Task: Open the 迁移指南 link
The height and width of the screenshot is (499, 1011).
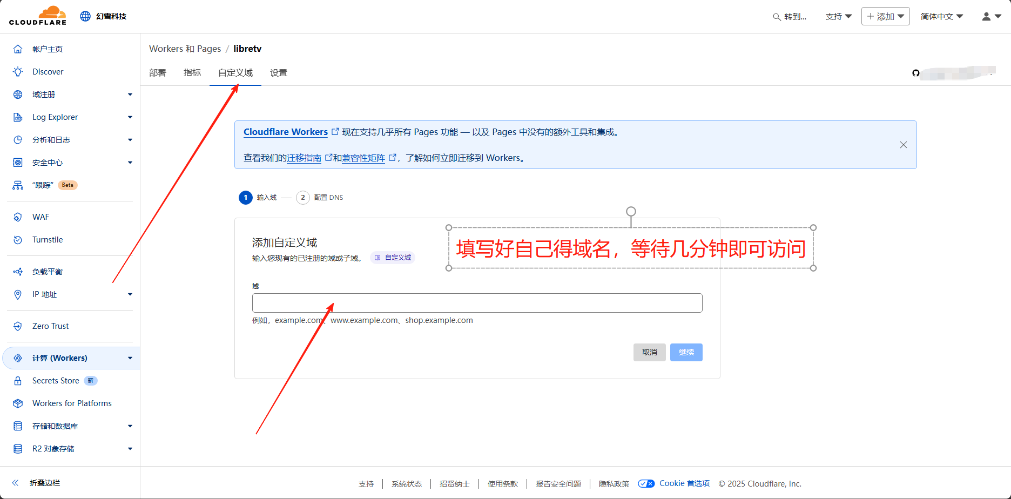Action: 304,158
